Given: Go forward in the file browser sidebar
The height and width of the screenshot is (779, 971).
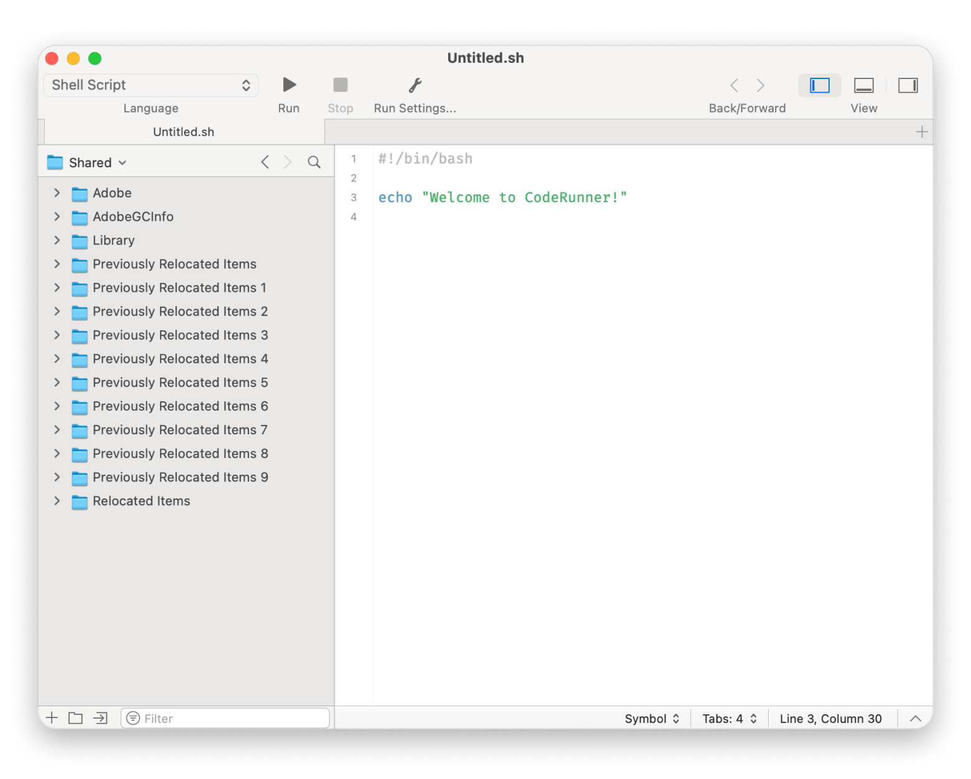Looking at the screenshot, I should pos(288,162).
